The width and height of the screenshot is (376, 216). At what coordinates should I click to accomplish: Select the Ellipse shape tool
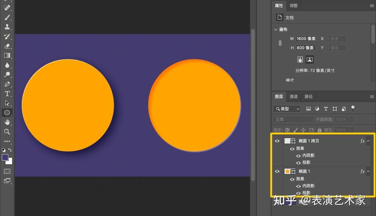(x=7, y=113)
